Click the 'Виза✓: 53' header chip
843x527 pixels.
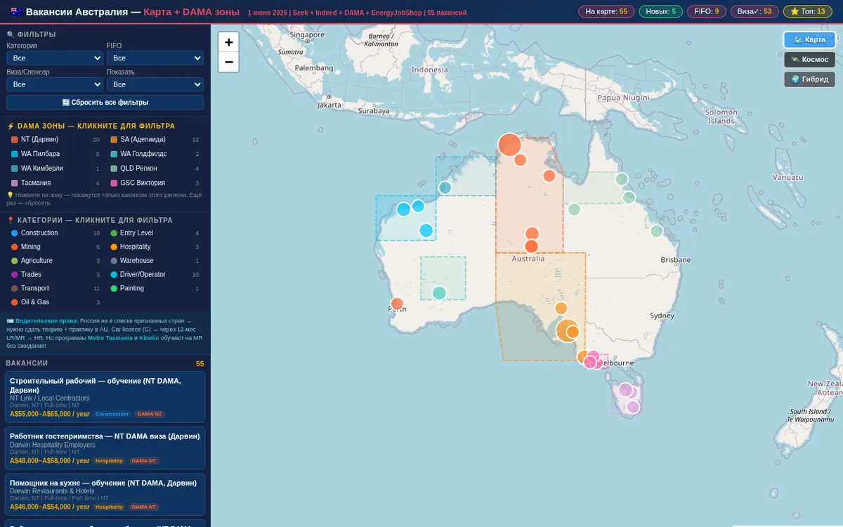(x=754, y=12)
